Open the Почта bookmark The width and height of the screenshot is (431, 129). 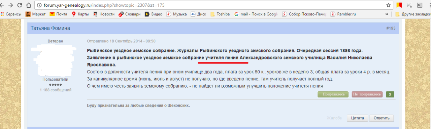58,14
